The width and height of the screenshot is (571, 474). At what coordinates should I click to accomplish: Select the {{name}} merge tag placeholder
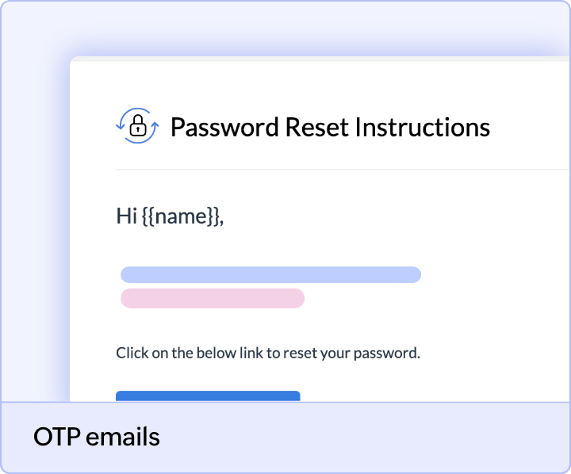point(182,216)
